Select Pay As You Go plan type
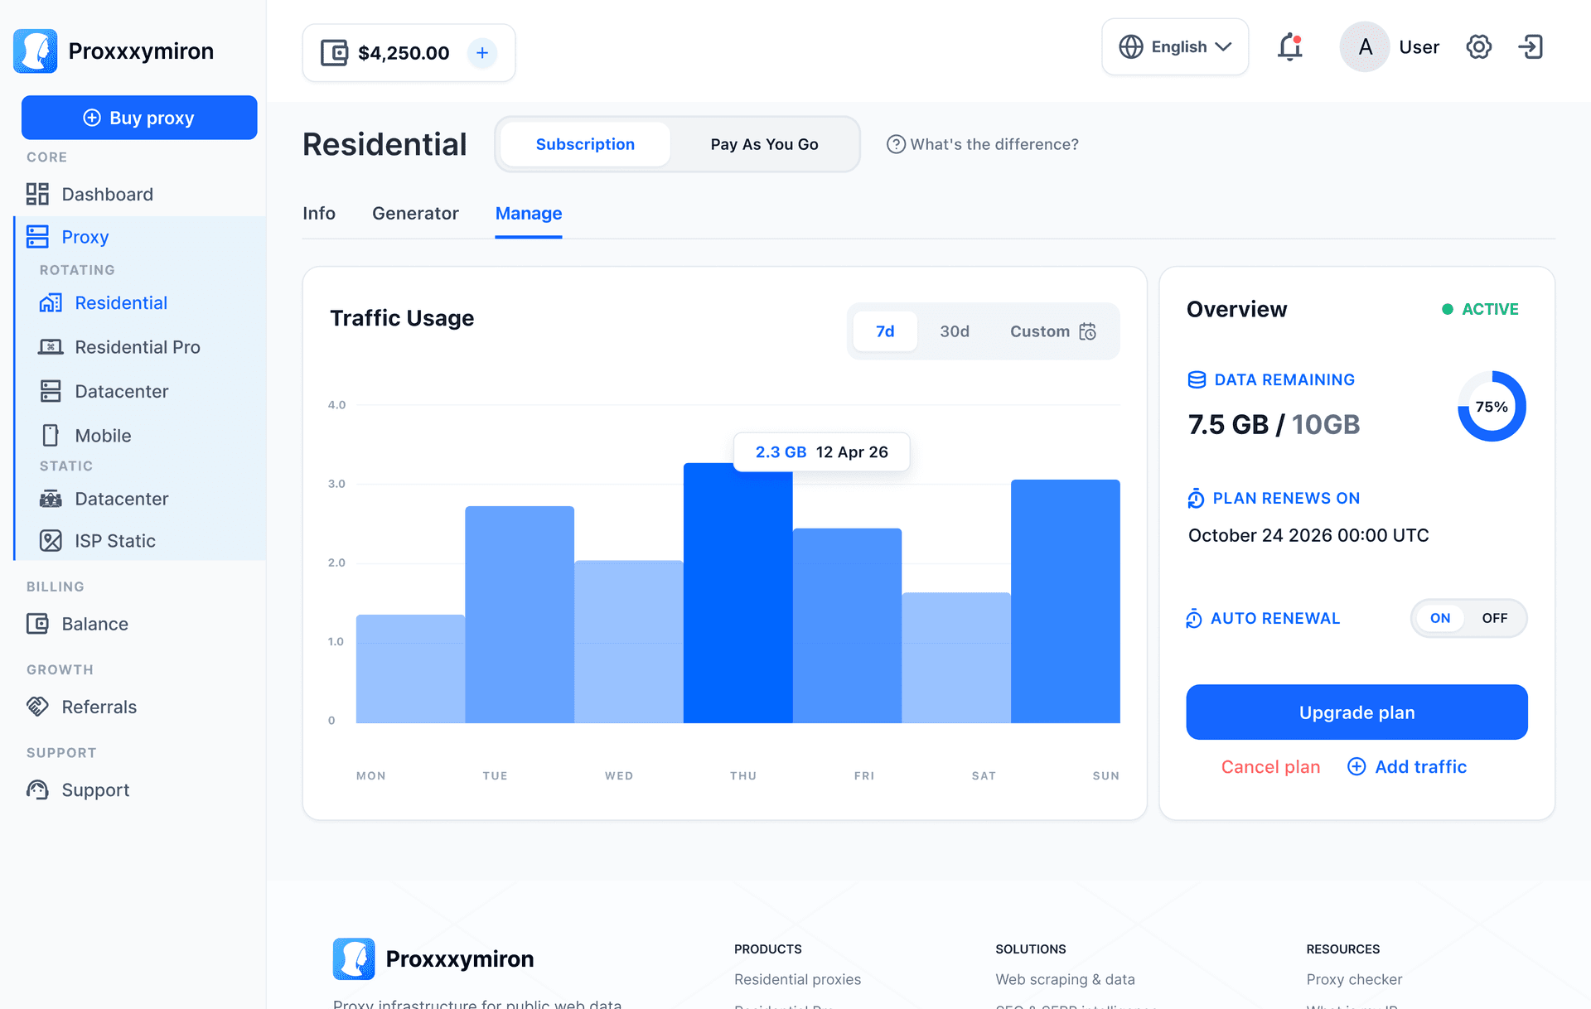Screen dimensions: 1591x1009 point(764,144)
